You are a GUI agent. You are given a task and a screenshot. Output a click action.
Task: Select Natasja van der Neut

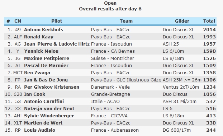pyautogui.click(x=49, y=109)
